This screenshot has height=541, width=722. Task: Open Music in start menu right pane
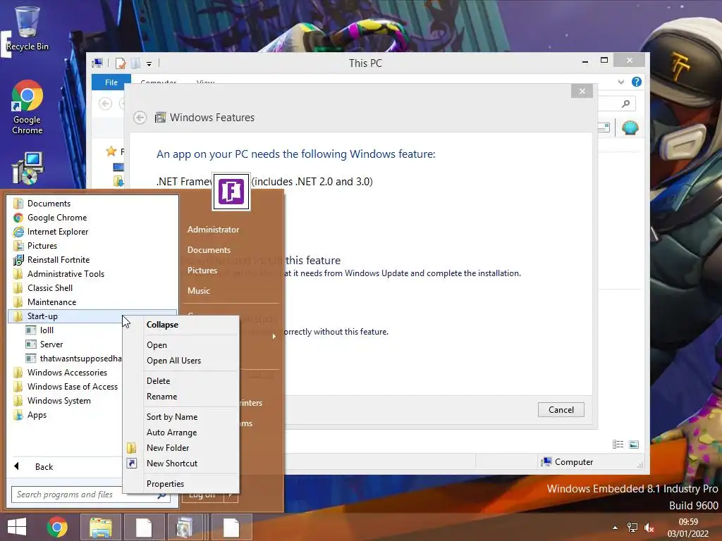coord(198,291)
